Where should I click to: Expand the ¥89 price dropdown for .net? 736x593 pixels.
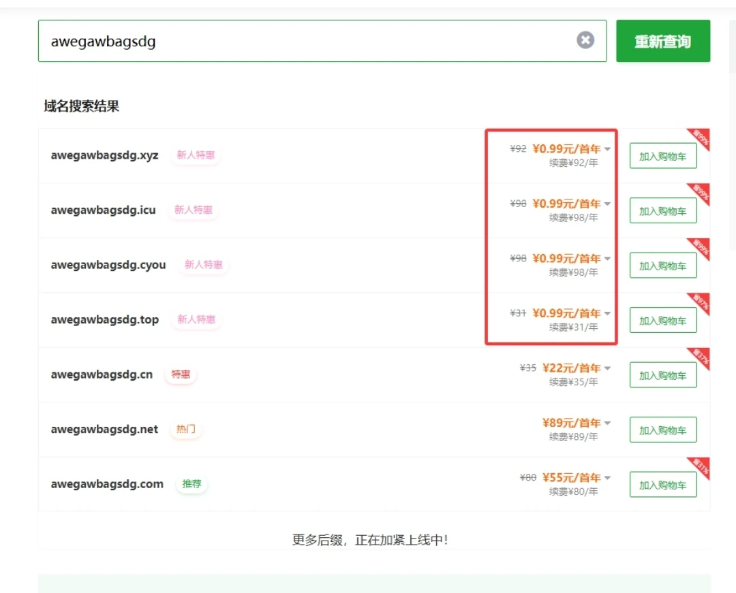[x=607, y=423]
